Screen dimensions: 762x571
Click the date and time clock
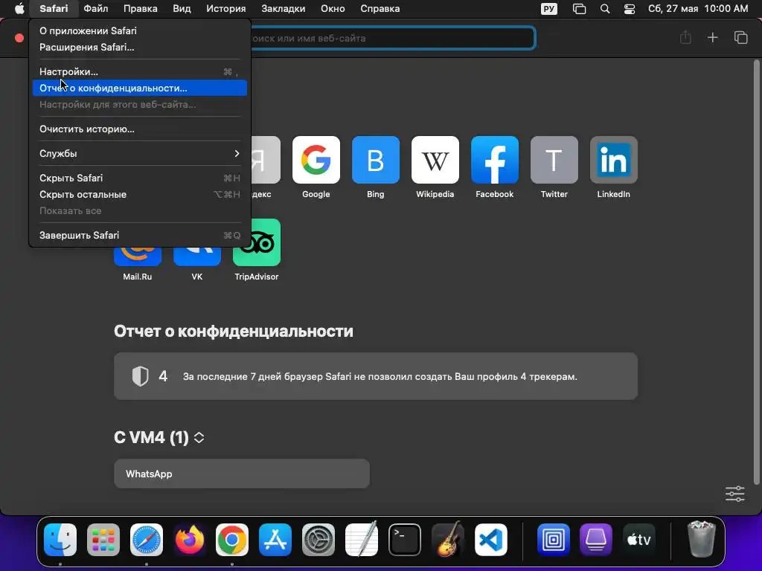698,9
